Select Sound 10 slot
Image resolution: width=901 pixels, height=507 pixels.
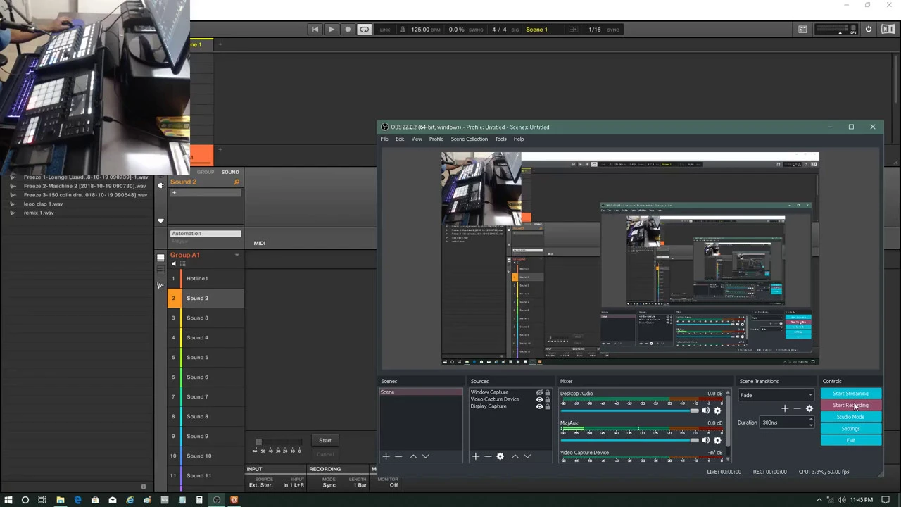click(x=206, y=456)
